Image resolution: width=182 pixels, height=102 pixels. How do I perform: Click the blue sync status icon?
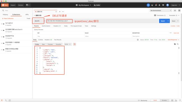click(x=148, y=5)
